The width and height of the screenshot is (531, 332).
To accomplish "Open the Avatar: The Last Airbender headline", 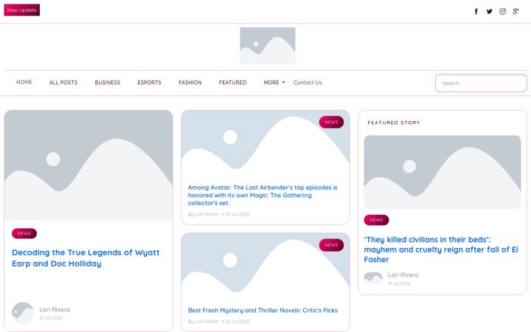I will tap(263, 195).
